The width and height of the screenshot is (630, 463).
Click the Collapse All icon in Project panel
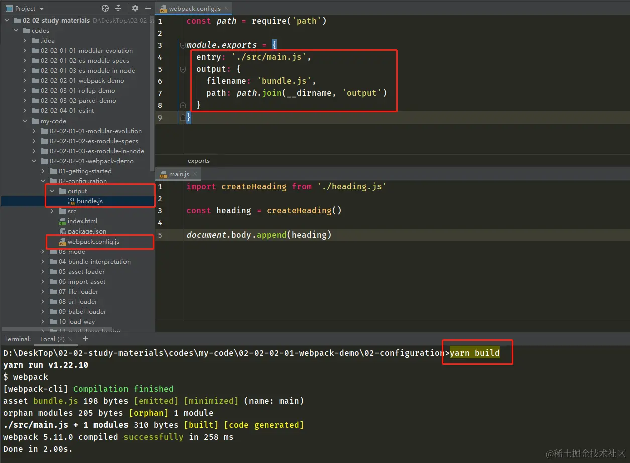(118, 8)
